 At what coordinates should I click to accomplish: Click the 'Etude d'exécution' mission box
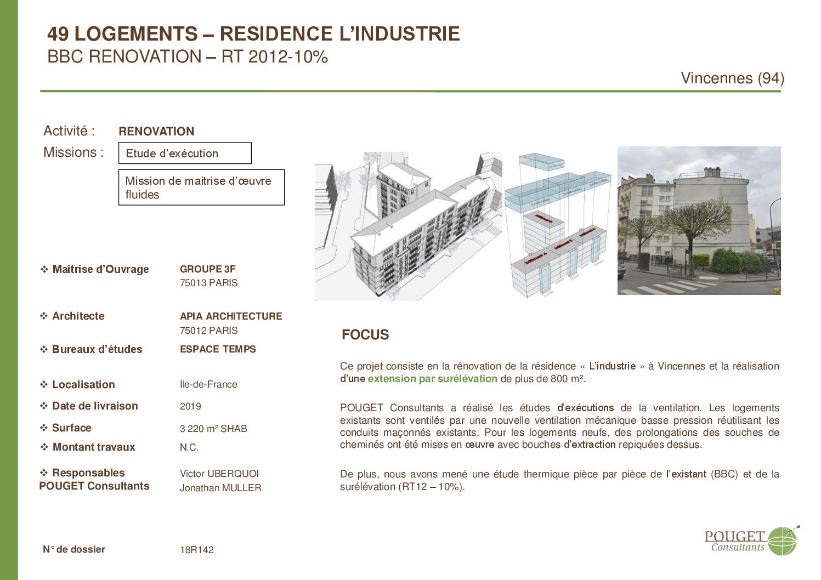click(185, 153)
